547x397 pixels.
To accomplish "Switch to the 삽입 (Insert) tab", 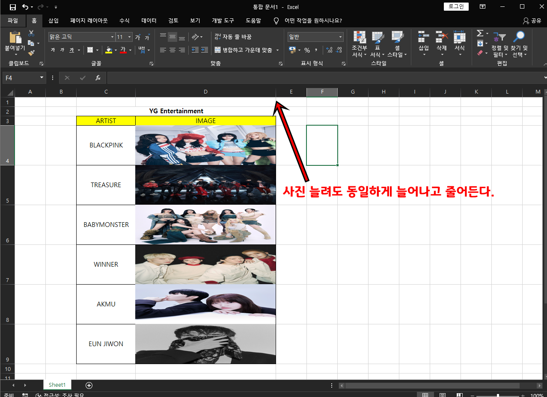I will point(54,21).
